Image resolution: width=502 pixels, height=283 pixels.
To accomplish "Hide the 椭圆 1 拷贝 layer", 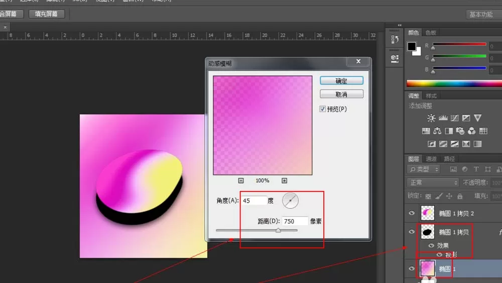I will [x=412, y=232].
